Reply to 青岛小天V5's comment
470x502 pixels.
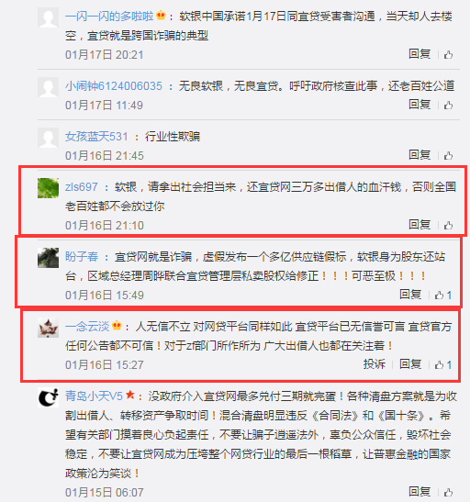tap(420, 491)
